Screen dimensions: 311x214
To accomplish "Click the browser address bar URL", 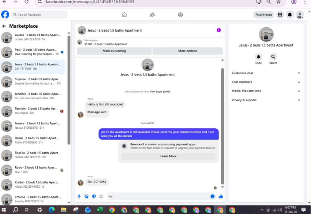I will click(x=90, y=2).
